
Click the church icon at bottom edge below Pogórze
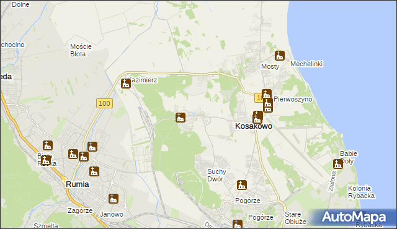237,224
